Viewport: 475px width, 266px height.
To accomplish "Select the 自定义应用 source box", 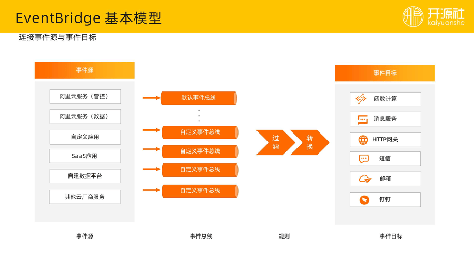I will [x=85, y=137].
